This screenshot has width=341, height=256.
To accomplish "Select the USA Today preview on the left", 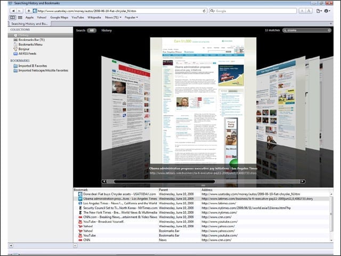I will point(126,102).
